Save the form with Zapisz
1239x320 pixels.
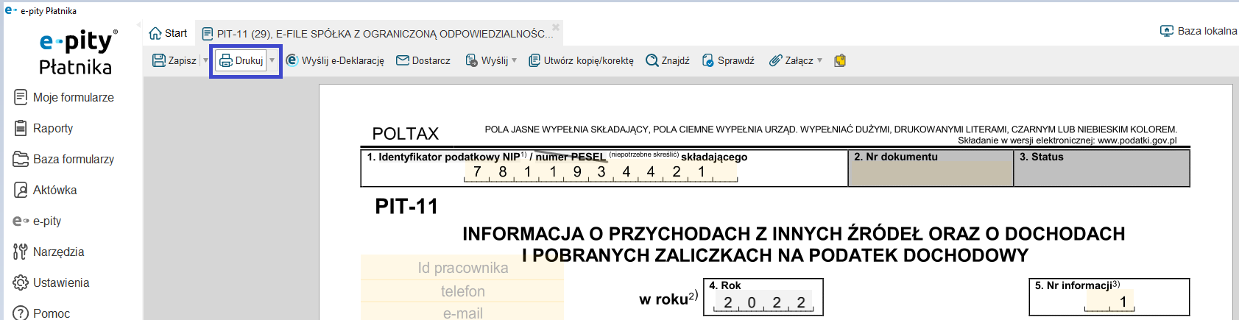tap(174, 60)
